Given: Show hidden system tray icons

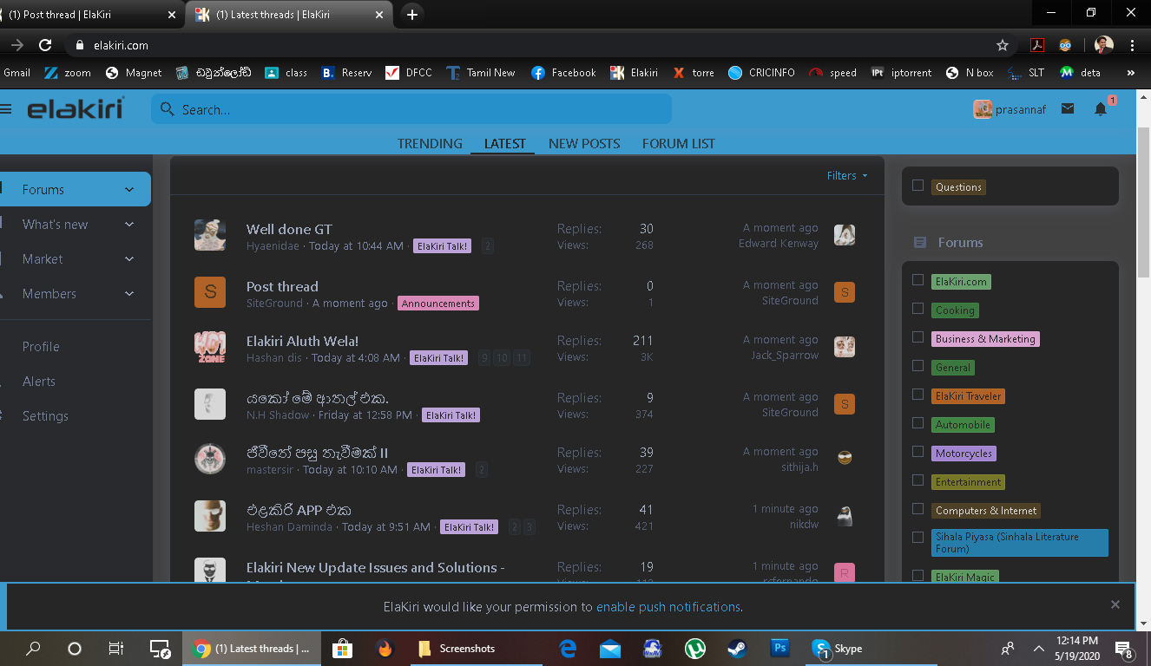Looking at the screenshot, I should pos(1038,648).
